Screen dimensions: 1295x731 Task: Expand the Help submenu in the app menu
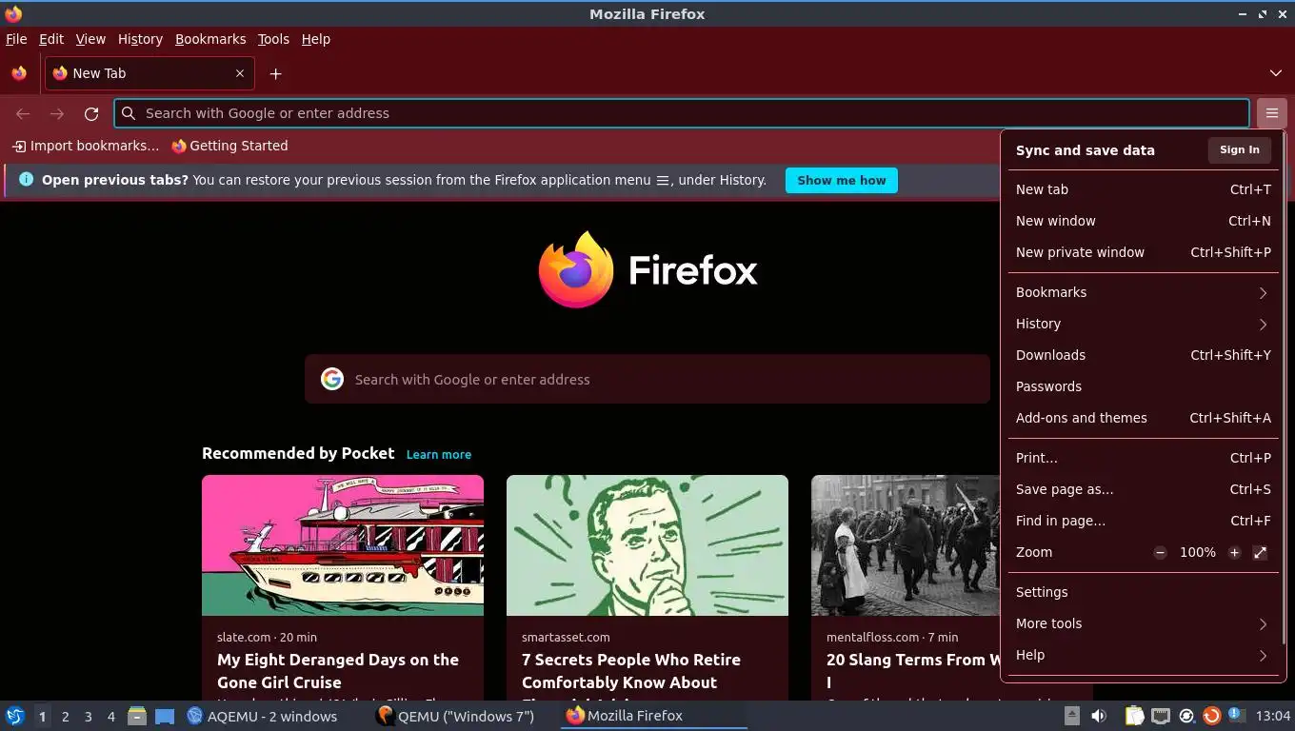point(1143,655)
